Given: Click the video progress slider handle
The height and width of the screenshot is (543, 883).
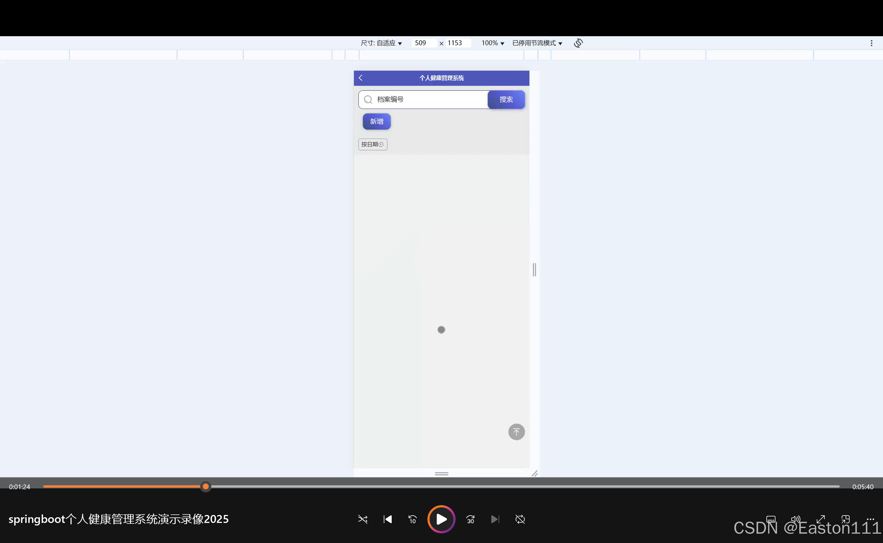Looking at the screenshot, I should click(205, 487).
